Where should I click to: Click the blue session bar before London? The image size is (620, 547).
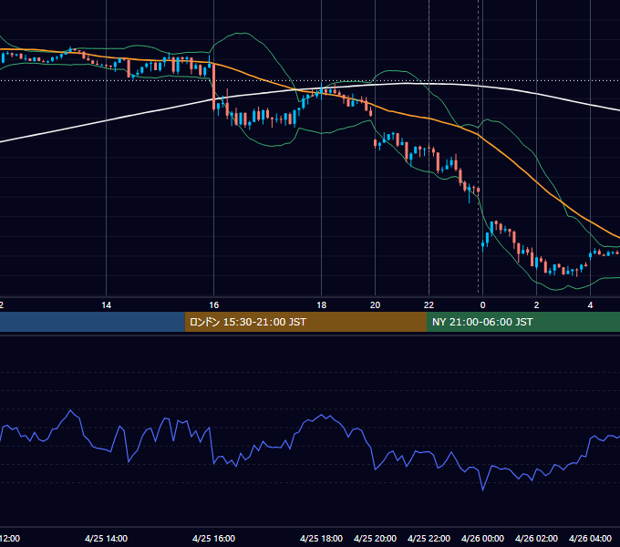point(92,322)
